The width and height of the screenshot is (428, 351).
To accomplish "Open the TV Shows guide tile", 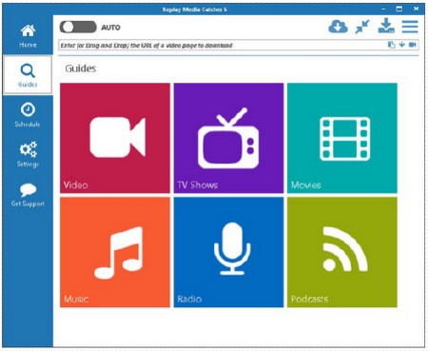I will [228, 138].
